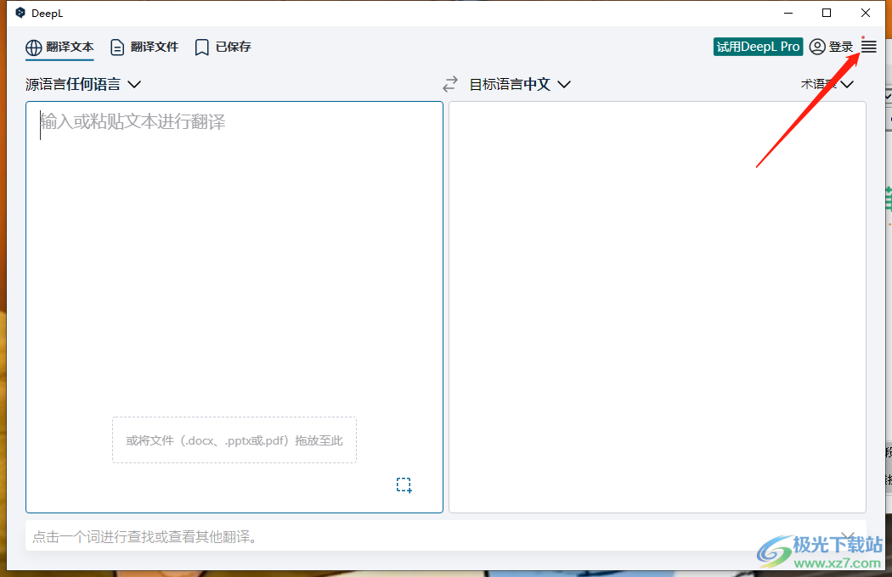Maximize the DeepL window
This screenshot has height=577, width=892.
point(827,13)
